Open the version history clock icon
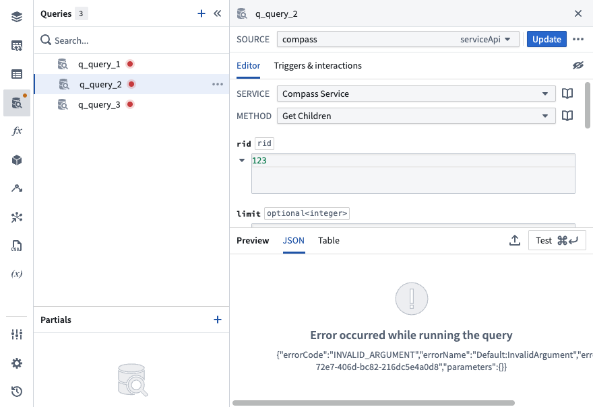 [x=17, y=392]
